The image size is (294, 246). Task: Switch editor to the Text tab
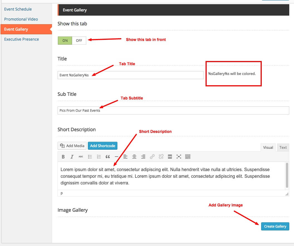[x=283, y=148]
